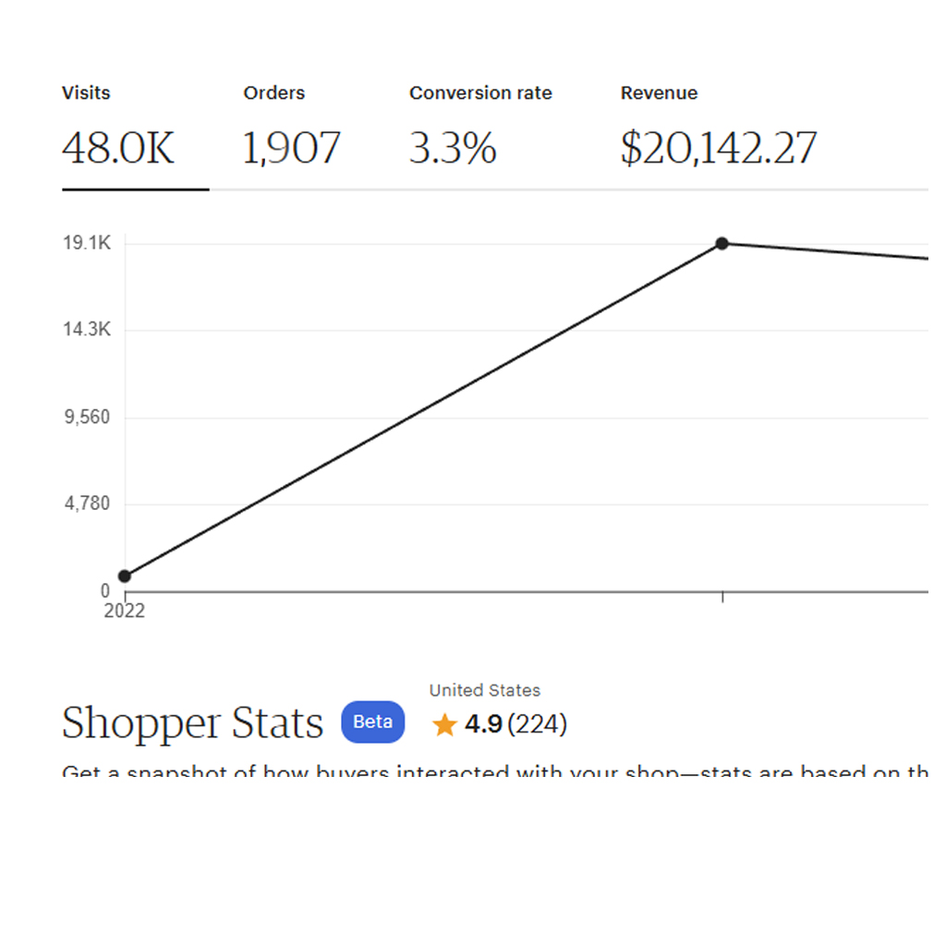Open the Conversion rate stat tab
Screen dimensions: 946x946
click(480, 131)
